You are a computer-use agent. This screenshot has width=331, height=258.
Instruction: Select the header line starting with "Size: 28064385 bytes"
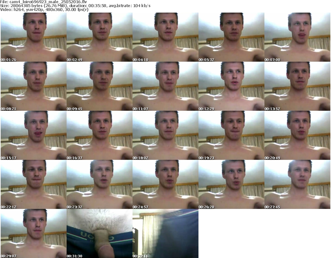point(75,6)
